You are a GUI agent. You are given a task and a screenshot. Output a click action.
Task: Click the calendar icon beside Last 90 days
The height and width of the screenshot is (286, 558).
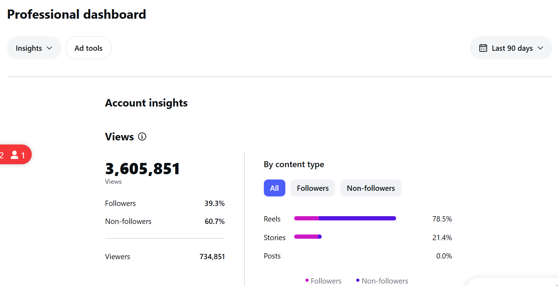483,48
